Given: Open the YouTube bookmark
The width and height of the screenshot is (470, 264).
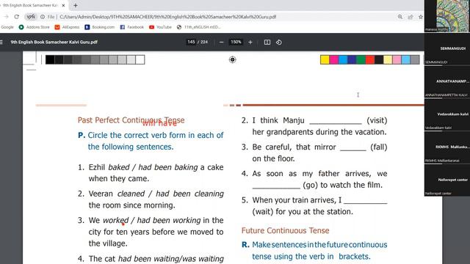Looking at the screenshot, I should 160,27.
